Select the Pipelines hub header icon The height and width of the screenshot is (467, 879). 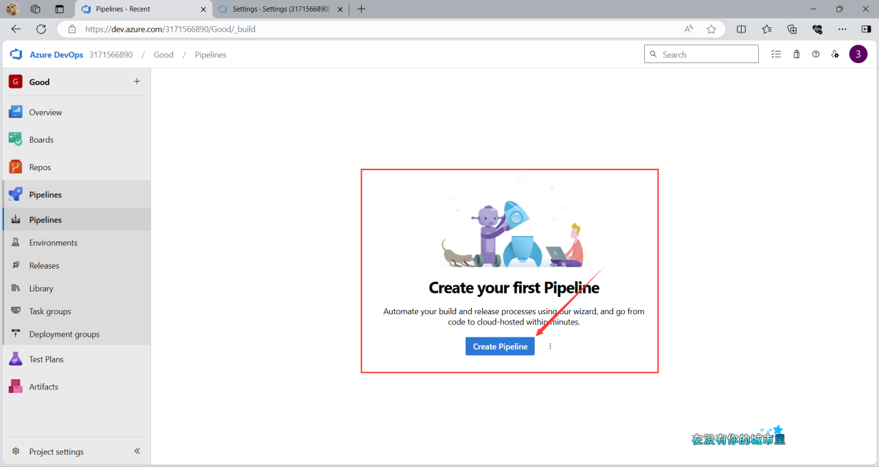(15, 194)
